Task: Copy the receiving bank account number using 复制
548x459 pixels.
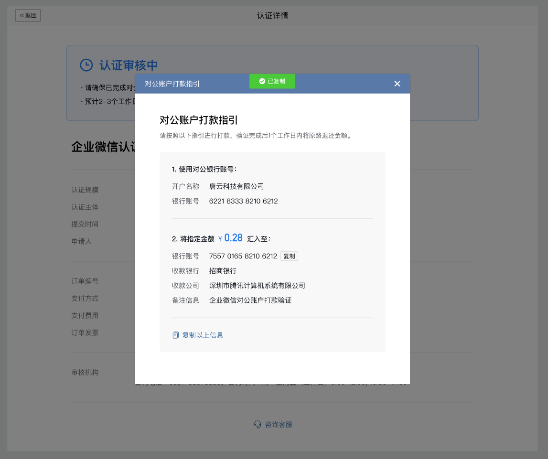Action: click(x=289, y=256)
